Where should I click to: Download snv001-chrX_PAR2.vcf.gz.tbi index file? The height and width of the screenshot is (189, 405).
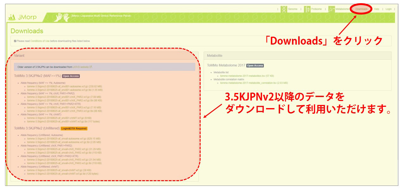pos(65,101)
